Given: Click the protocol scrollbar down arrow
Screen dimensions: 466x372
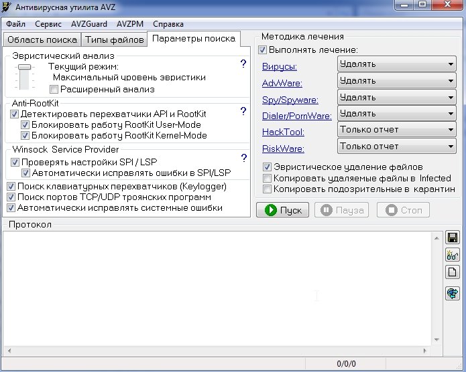Looking at the screenshot, I should [x=436, y=340].
